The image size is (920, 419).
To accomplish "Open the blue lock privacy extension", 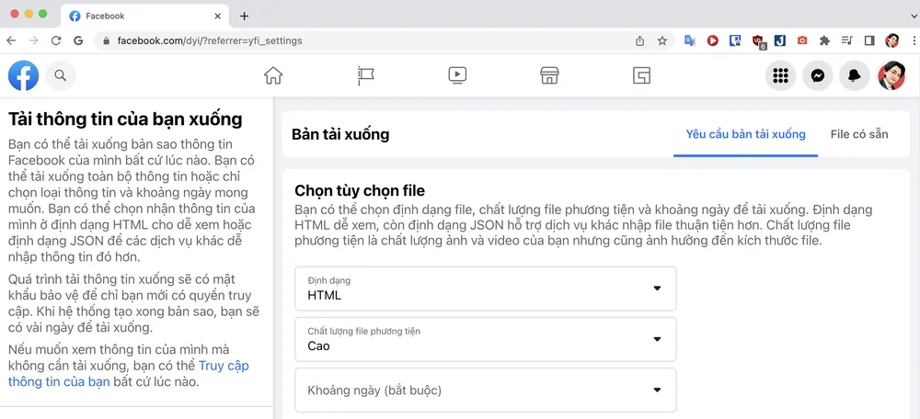I will [735, 40].
